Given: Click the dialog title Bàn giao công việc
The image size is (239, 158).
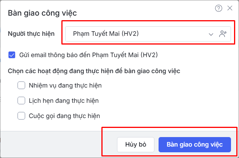Looking at the screenshot, I should [42, 13].
